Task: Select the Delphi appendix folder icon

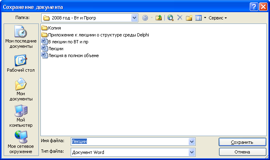Action: [x=44, y=35]
